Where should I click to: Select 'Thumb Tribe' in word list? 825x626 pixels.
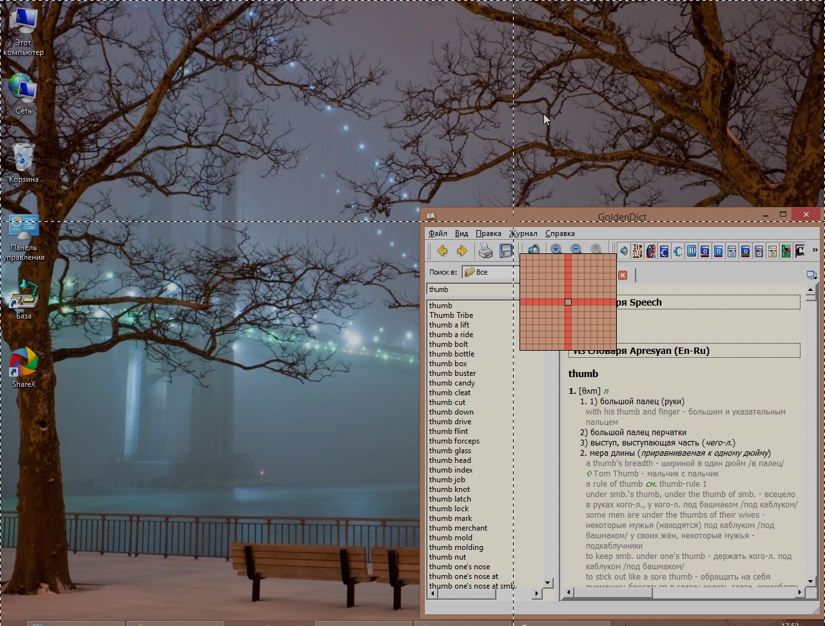click(451, 315)
